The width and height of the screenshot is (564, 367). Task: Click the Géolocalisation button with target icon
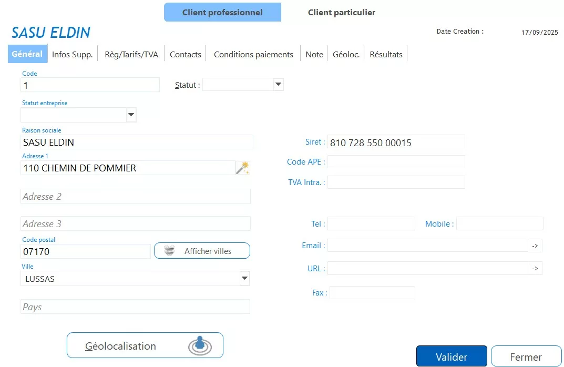click(145, 345)
